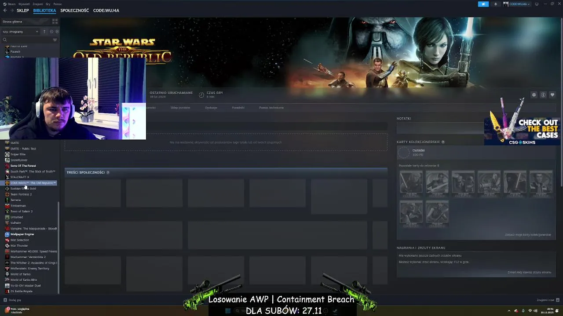Click the library list scrollbar
This screenshot has height=316, width=563.
(58, 248)
